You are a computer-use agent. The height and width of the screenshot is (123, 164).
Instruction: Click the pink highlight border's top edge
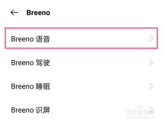81,28
